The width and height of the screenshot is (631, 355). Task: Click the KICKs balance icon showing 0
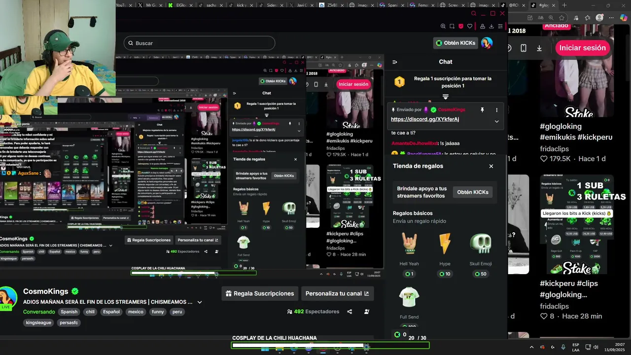[397, 335]
